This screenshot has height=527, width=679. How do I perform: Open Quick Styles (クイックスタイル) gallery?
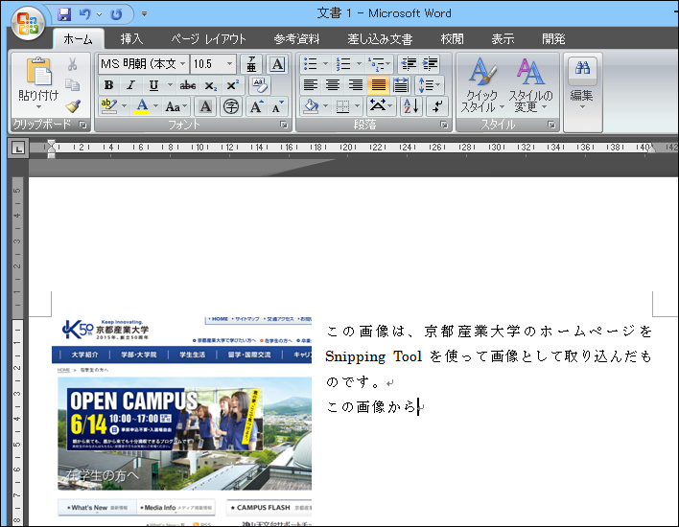tap(482, 85)
